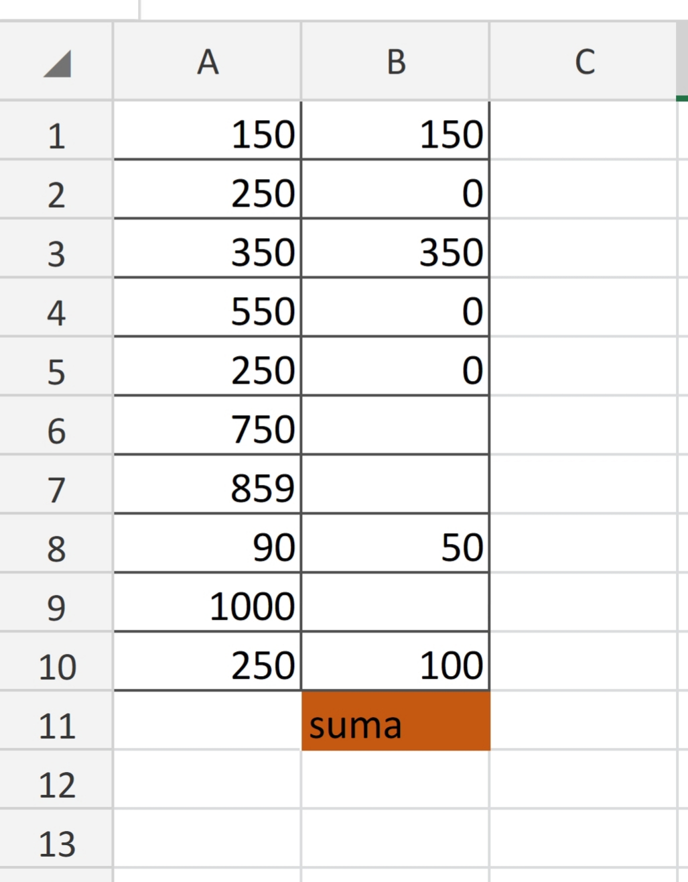Select empty cell A11
Image resolution: width=688 pixels, height=882 pixels.
[x=208, y=720]
